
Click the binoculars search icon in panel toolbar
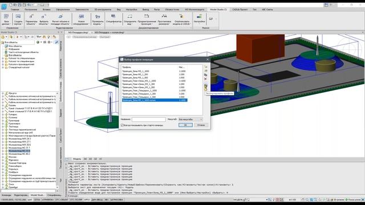pos(44,37)
